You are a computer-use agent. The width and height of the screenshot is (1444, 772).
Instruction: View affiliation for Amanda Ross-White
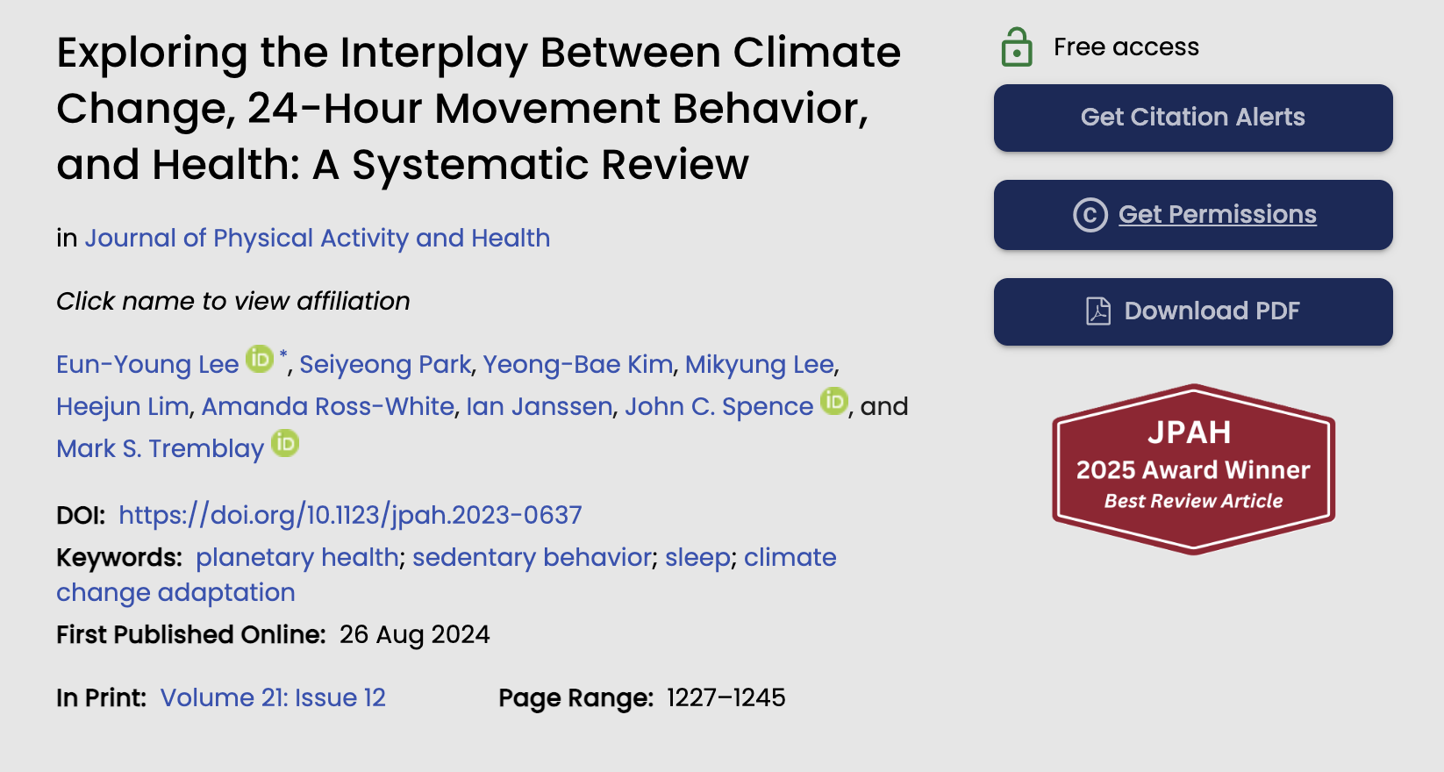point(328,406)
